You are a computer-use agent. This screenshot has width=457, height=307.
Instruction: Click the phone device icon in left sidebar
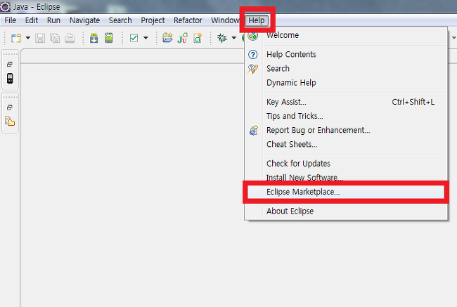click(10, 79)
